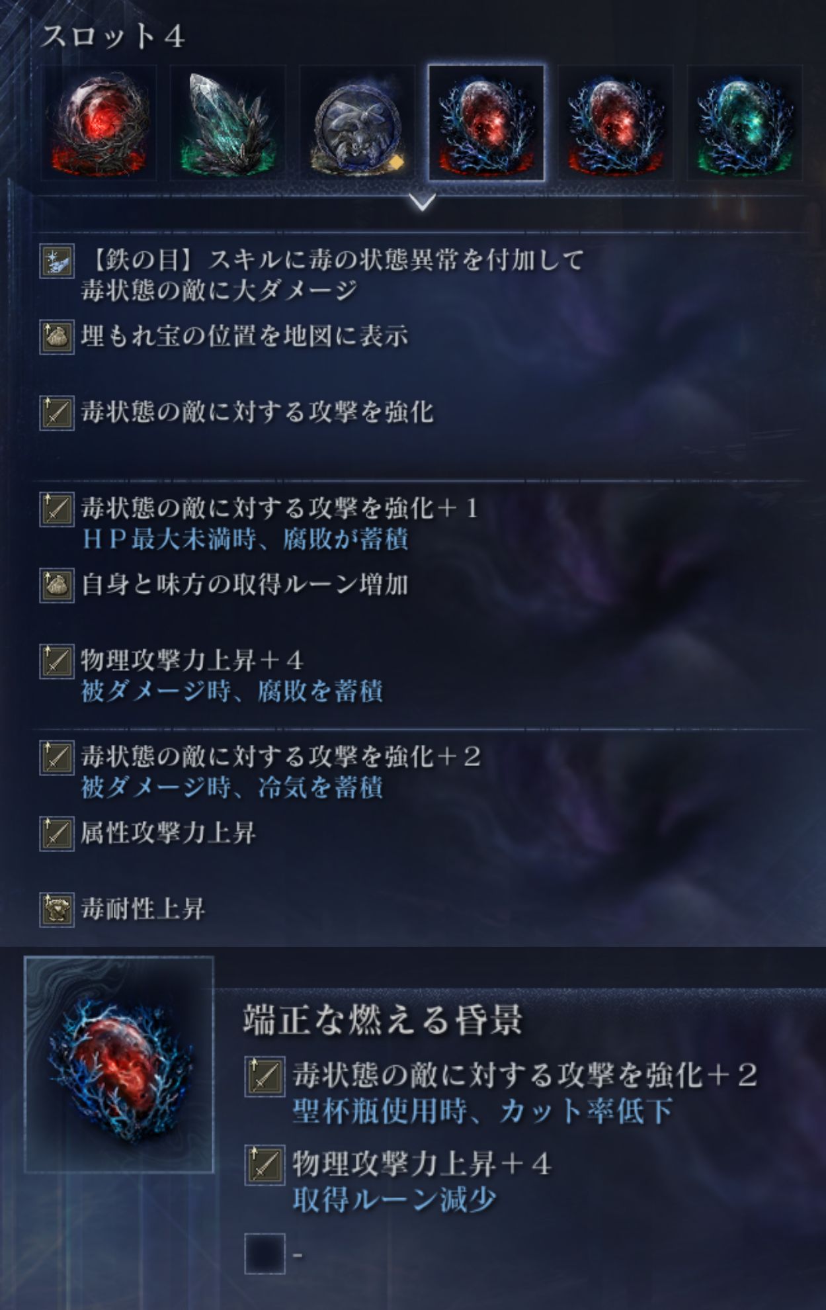Select the fifth red coral relic thumbnail
826x1310 pixels.
(x=616, y=123)
